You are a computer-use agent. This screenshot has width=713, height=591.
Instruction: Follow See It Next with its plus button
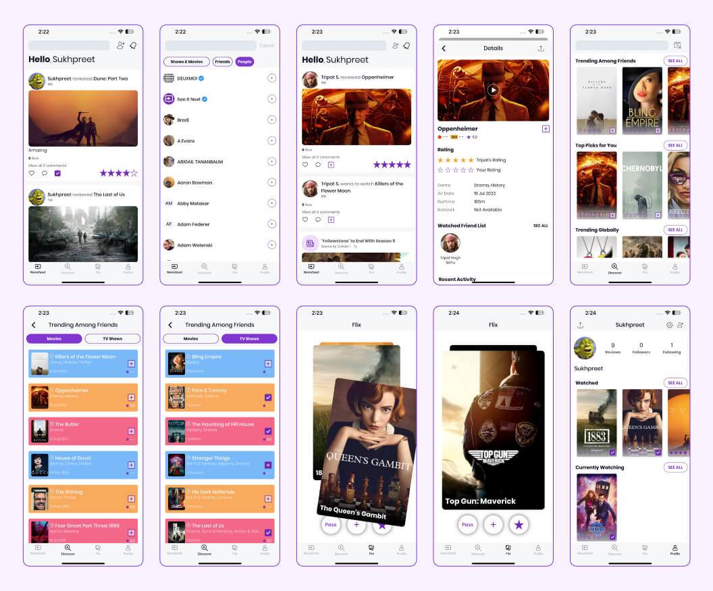pos(272,99)
